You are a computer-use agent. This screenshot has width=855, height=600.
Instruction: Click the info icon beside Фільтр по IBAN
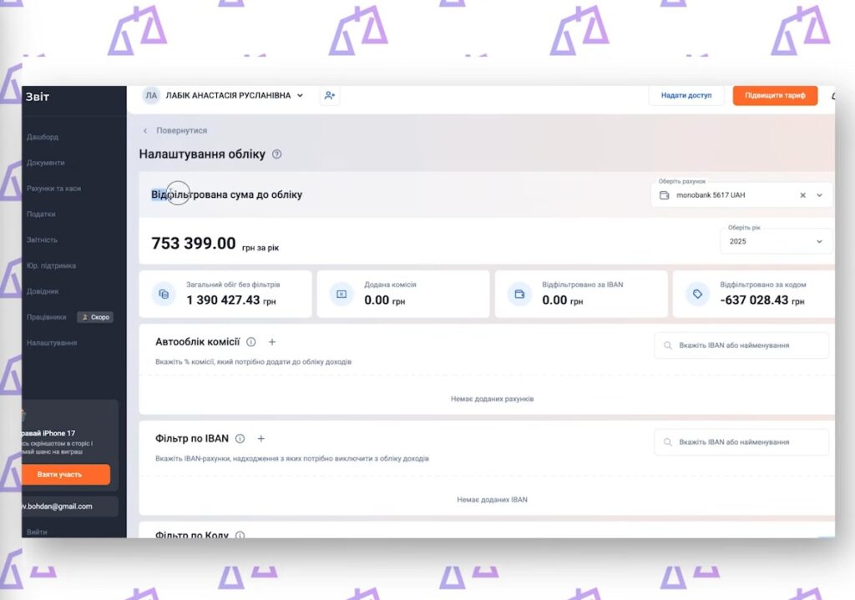pos(240,439)
